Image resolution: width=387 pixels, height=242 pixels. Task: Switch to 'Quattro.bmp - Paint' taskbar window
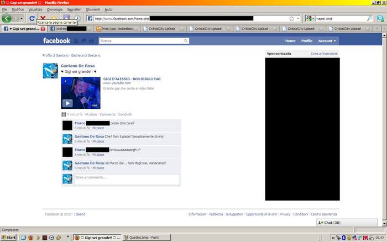click(x=147, y=238)
